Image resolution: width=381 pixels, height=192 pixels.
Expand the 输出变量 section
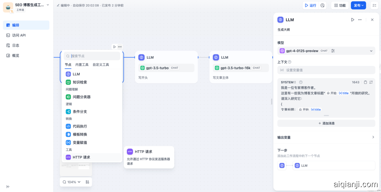coord(373,137)
